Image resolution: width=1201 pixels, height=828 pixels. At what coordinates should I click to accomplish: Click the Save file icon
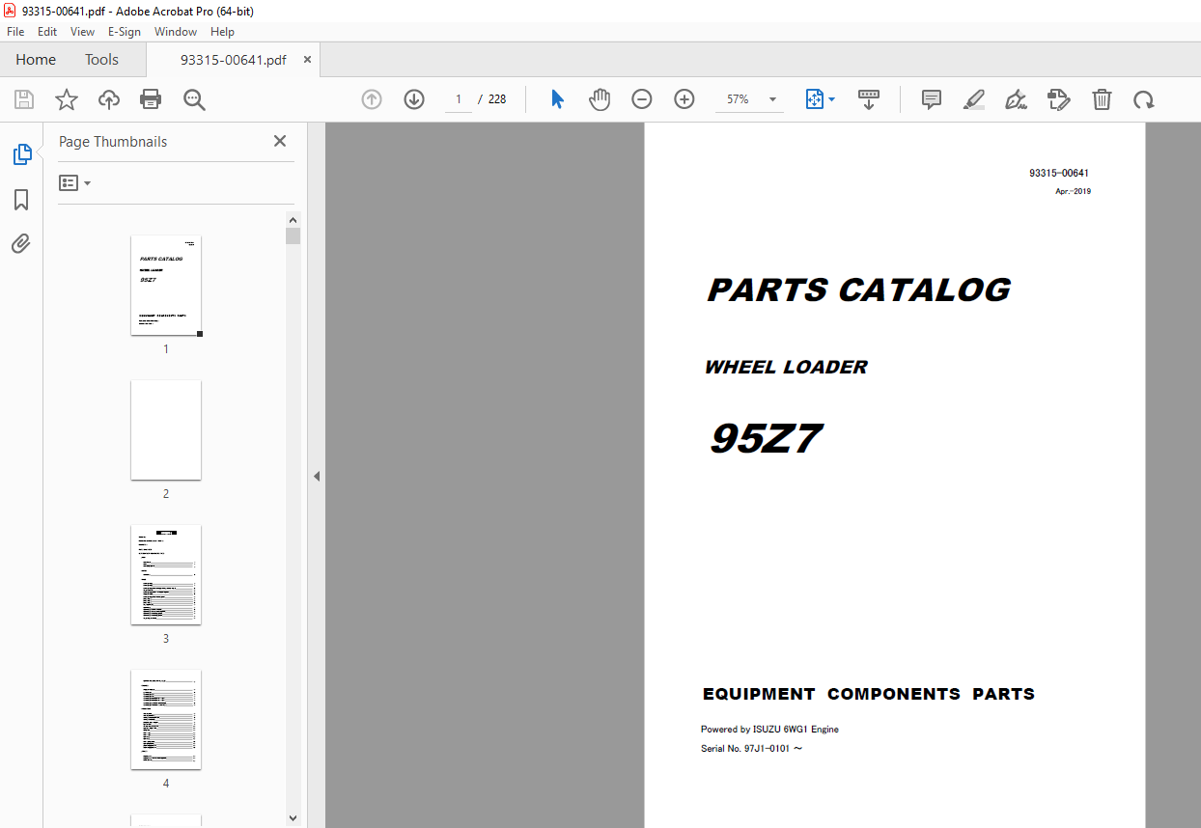coord(24,99)
